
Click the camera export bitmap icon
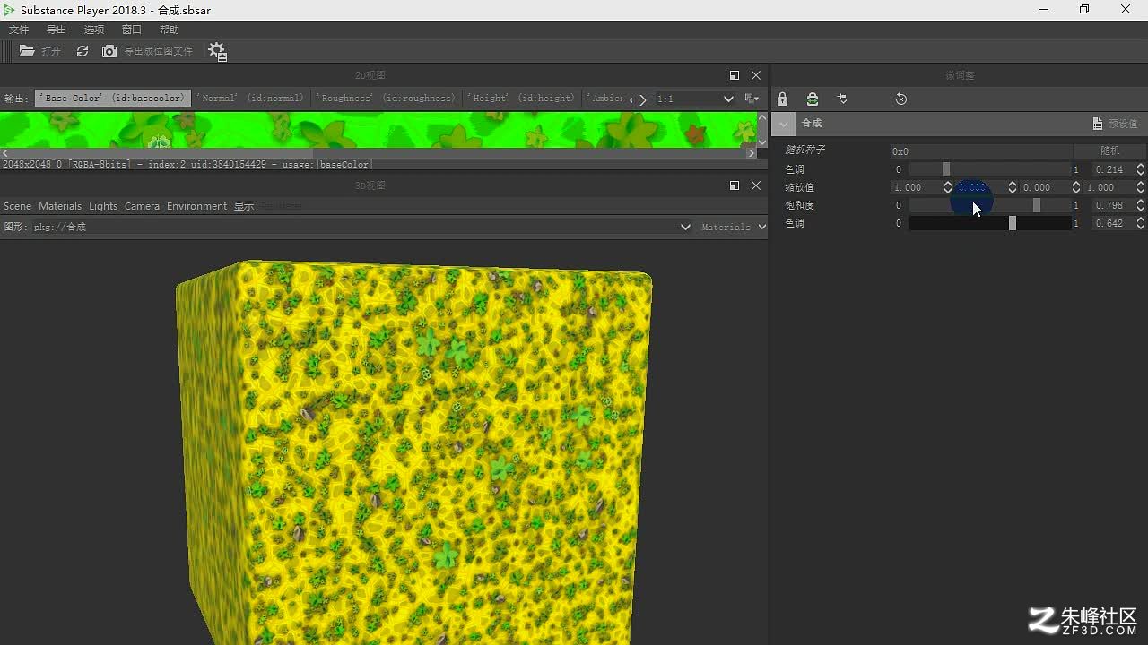[x=109, y=51]
